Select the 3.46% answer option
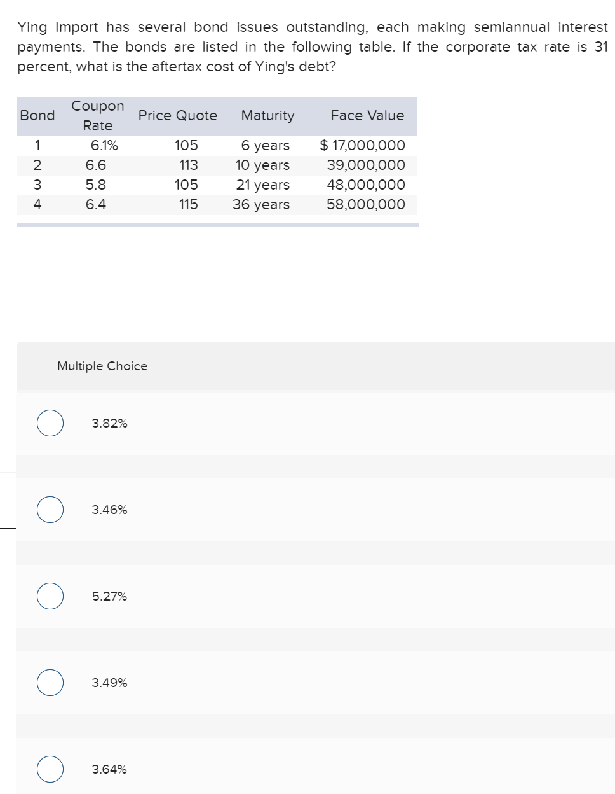 coord(50,509)
